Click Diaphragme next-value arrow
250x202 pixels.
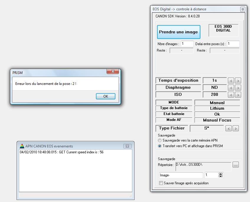point(238,88)
